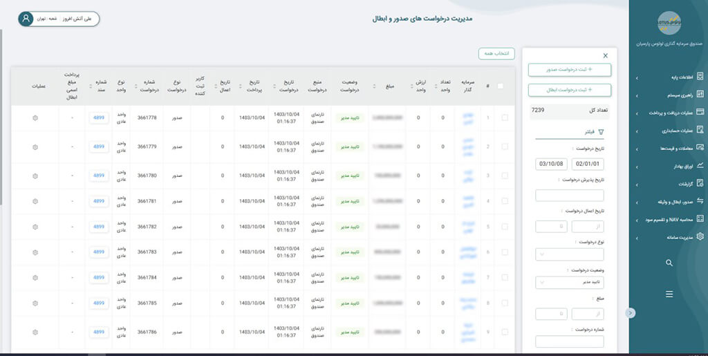The width and height of the screenshot is (708, 356).
Task: Click the search magnifier icon in sidebar
Action: pyautogui.click(x=669, y=263)
